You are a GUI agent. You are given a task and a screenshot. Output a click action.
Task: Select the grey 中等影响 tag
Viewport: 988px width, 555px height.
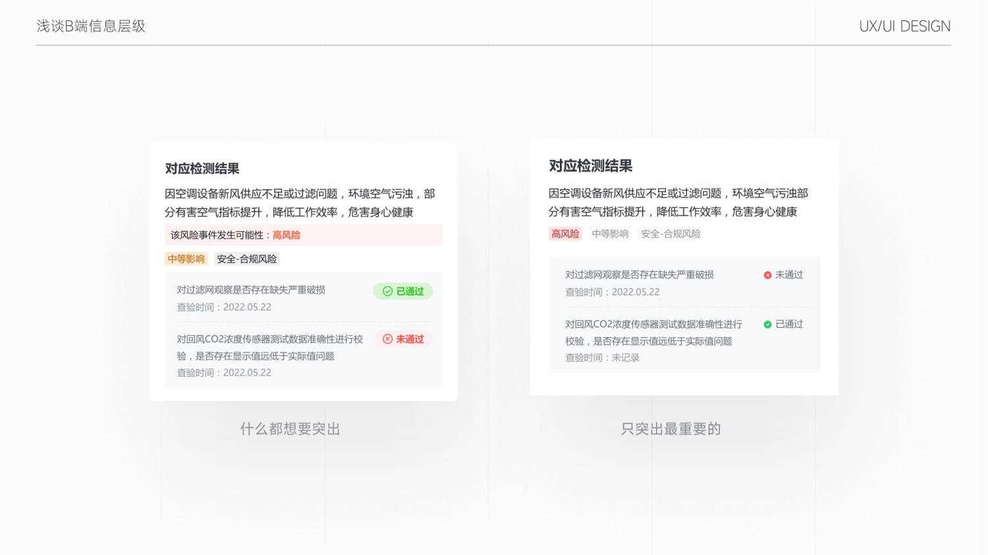pyautogui.click(x=609, y=234)
